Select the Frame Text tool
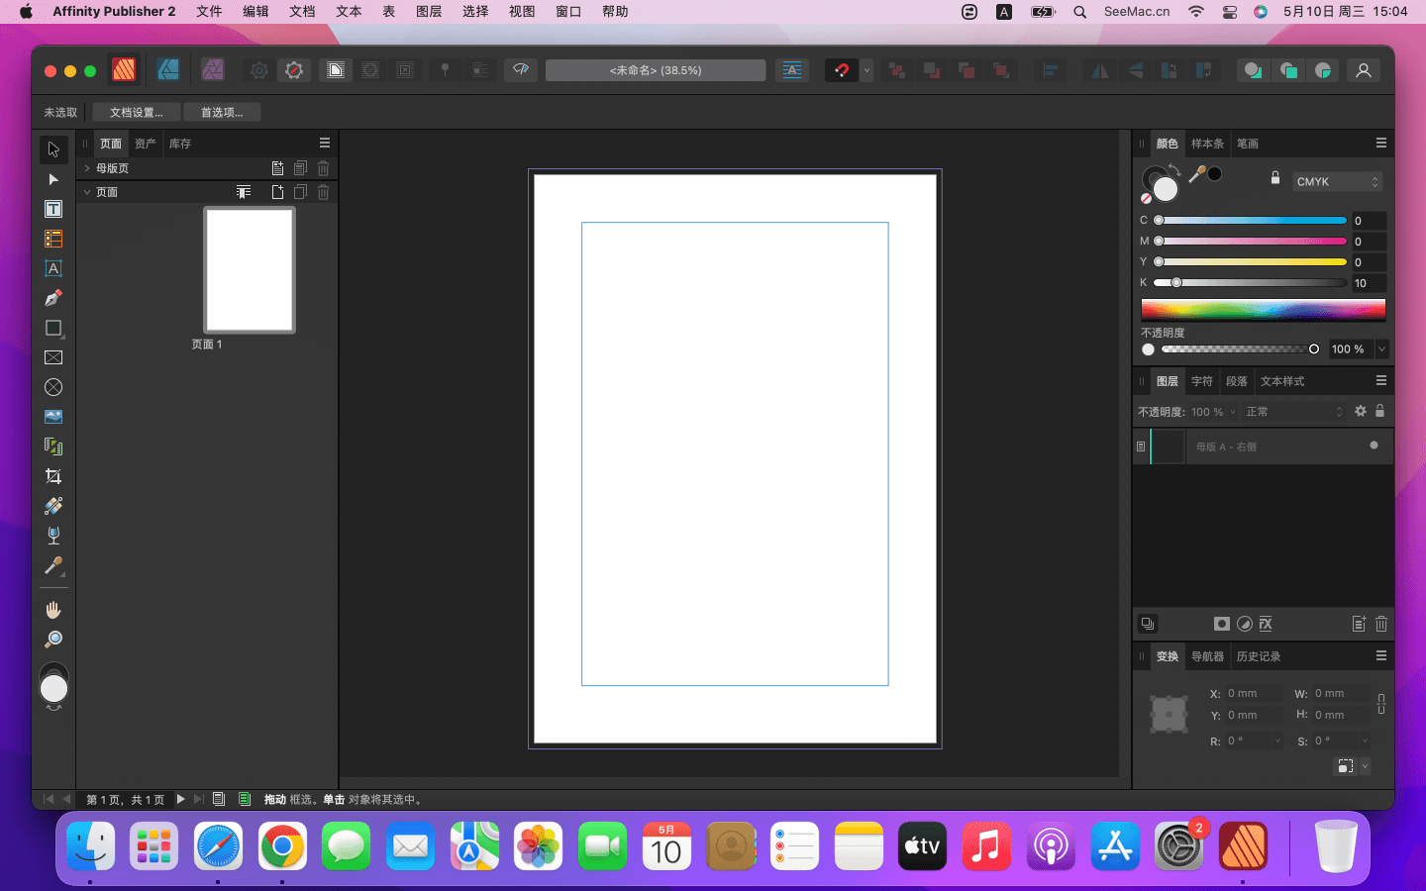The height and width of the screenshot is (891, 1426). [53, 209]
